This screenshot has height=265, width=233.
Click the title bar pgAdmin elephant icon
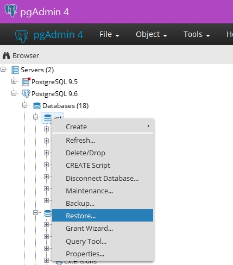tap(11, 11)
